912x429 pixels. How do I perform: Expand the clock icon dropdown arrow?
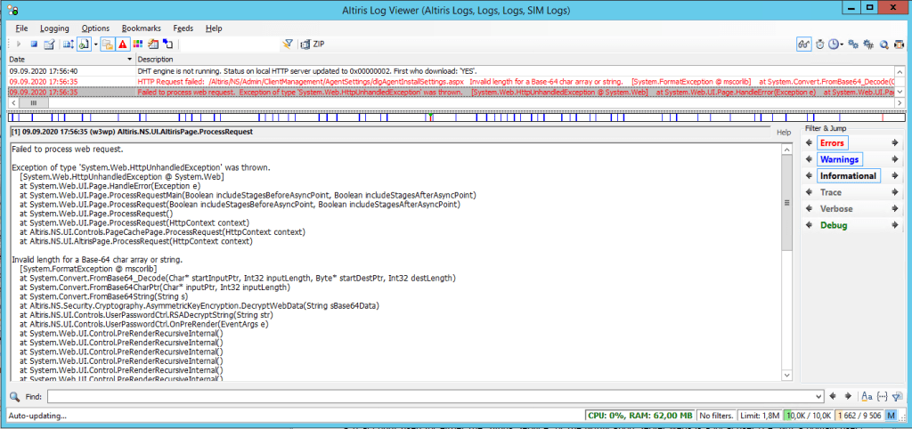(x=842, y=44)
